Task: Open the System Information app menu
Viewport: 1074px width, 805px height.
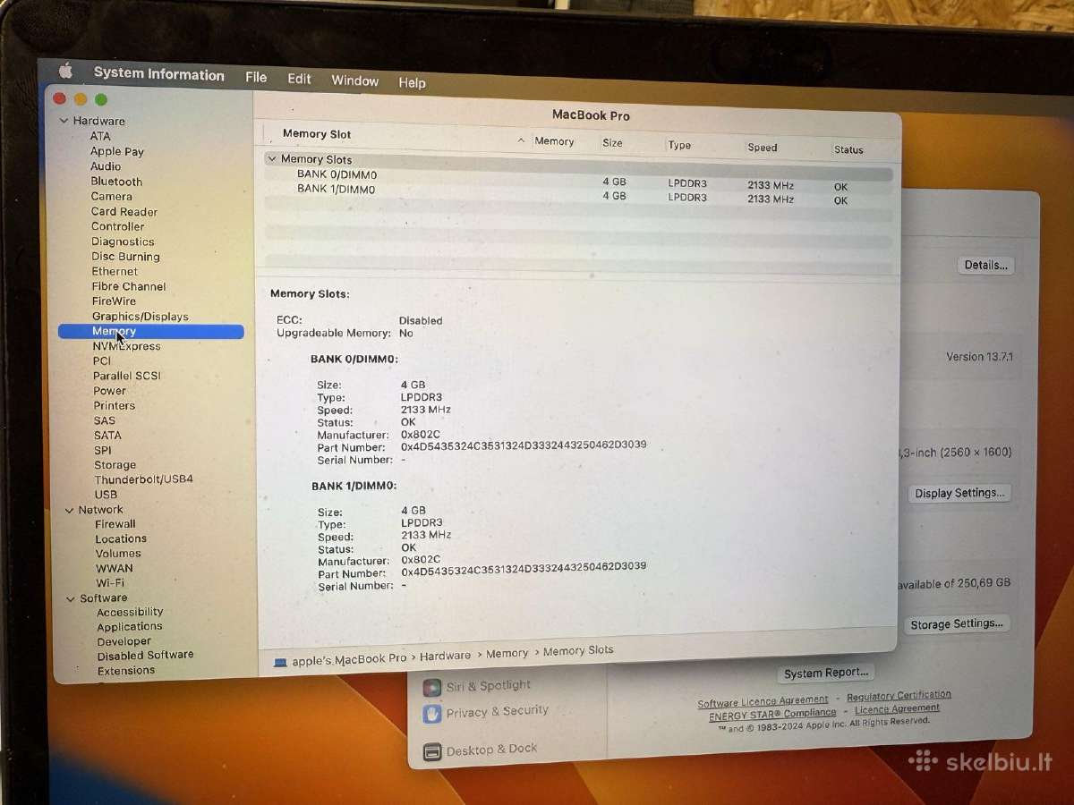Action: point(158,74)
